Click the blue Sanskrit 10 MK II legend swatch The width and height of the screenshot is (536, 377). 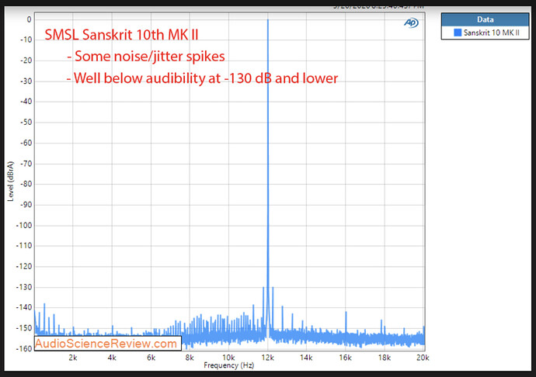click(x=458, y=33)
